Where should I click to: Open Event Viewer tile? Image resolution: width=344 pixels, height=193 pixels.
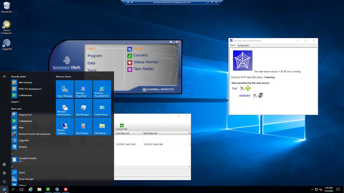[83, 126]
